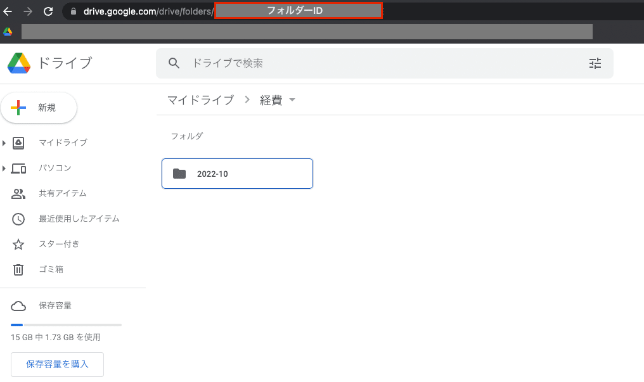Click the folder icon on 2022-10
This screenshot has height=382, width=644.
click(x=179, y=174)
